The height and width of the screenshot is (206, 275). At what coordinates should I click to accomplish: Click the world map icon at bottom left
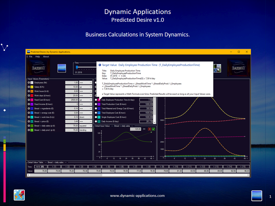pyautogui.click(x=19, y=195)
